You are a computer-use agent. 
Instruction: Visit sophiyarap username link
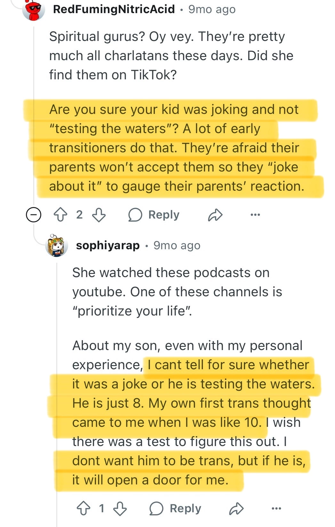(x=108, y=245)
